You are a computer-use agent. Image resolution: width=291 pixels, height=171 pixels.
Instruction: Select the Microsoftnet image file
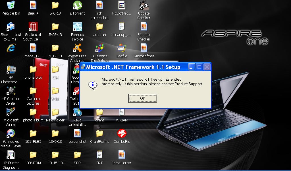point(144,48)
